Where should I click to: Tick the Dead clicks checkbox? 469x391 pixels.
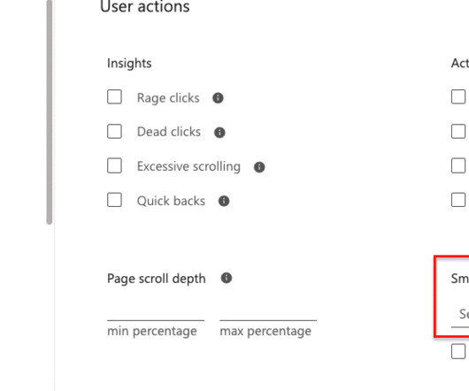click(x=114, y=132)
